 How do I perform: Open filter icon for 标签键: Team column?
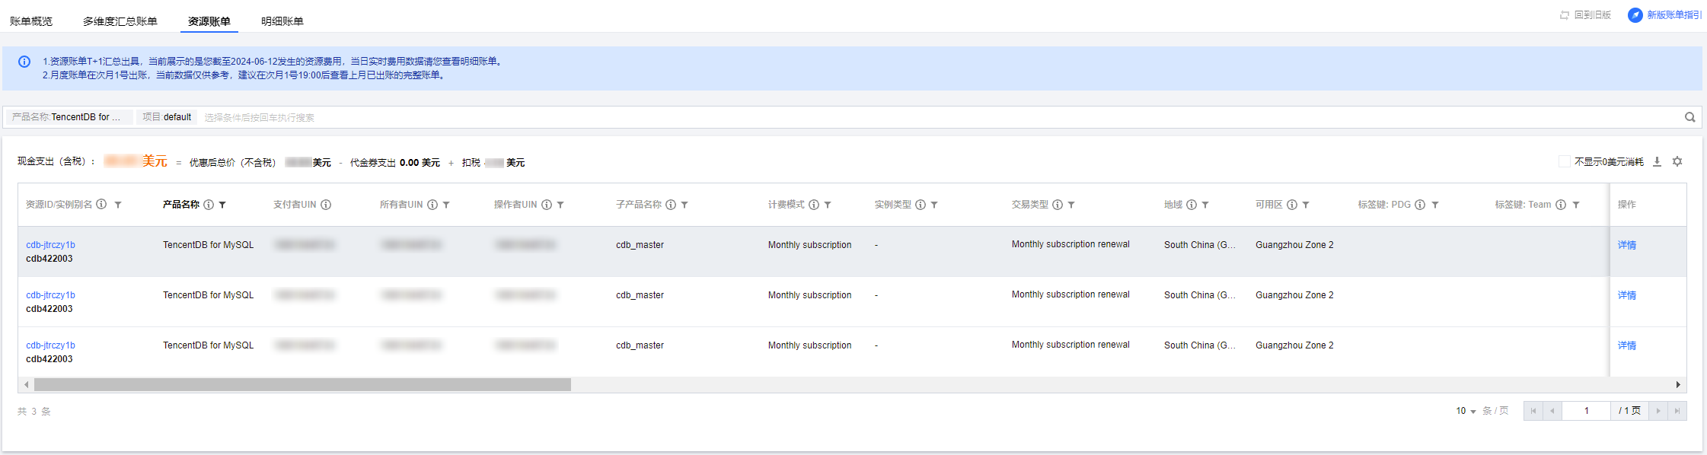pos(1576,205)
